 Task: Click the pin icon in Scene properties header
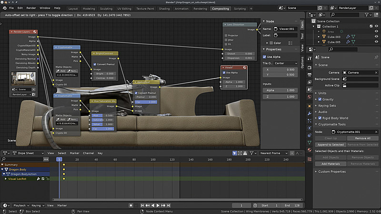376,57
